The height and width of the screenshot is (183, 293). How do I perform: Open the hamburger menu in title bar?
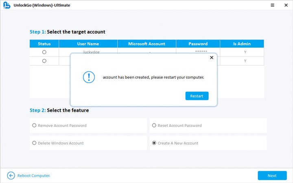pyautogui.click(x=260, y=6)
